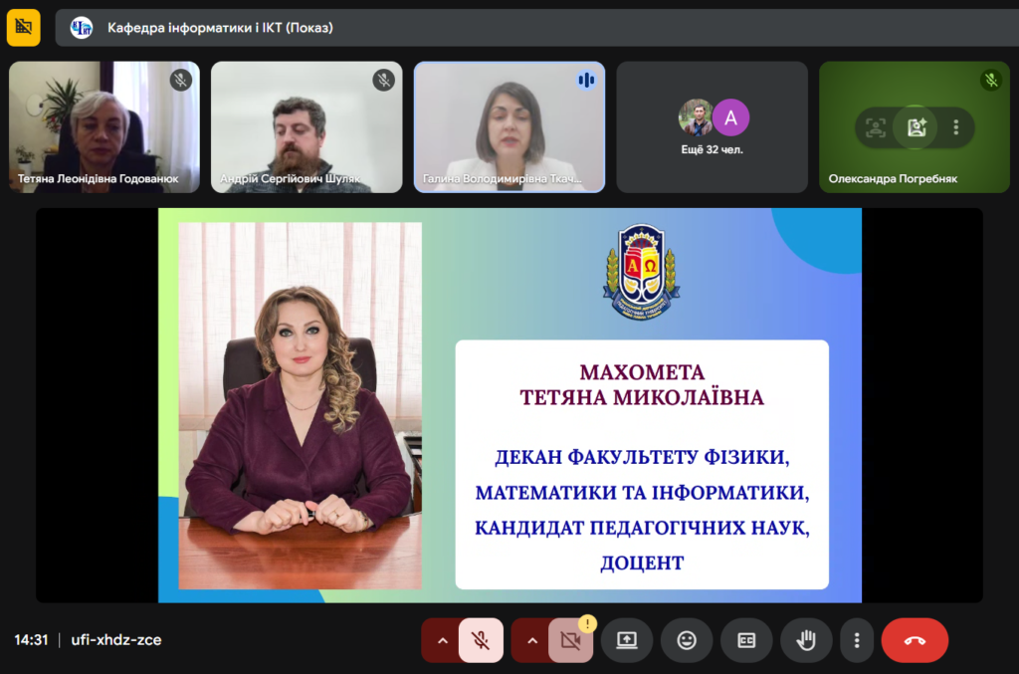Toggle closed captions on

pyautogui.click(x=746, y=640)
